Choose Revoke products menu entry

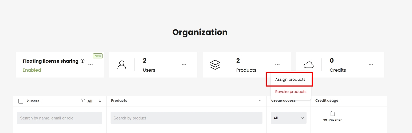291,92
